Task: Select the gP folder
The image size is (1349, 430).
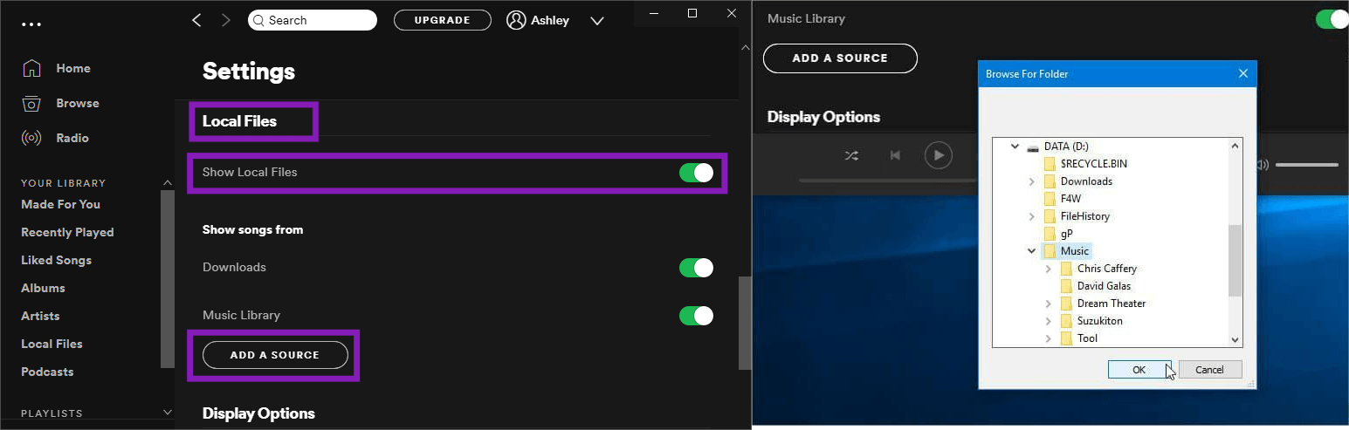Action: (1058, 234)
